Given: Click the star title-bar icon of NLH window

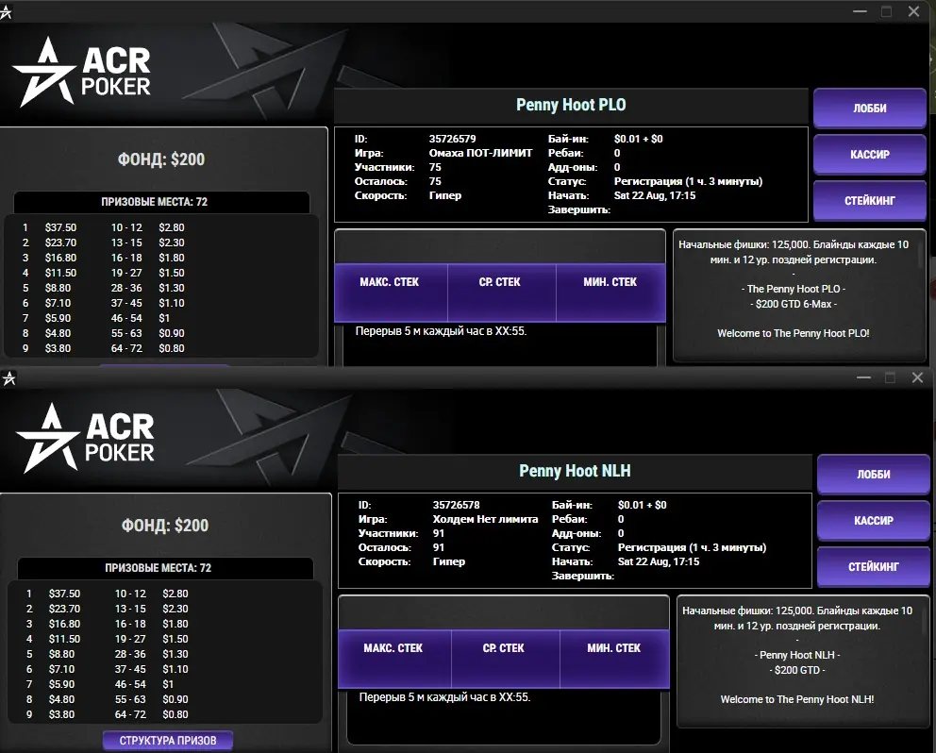Looking at the screenshot, I should coord(8,378).
